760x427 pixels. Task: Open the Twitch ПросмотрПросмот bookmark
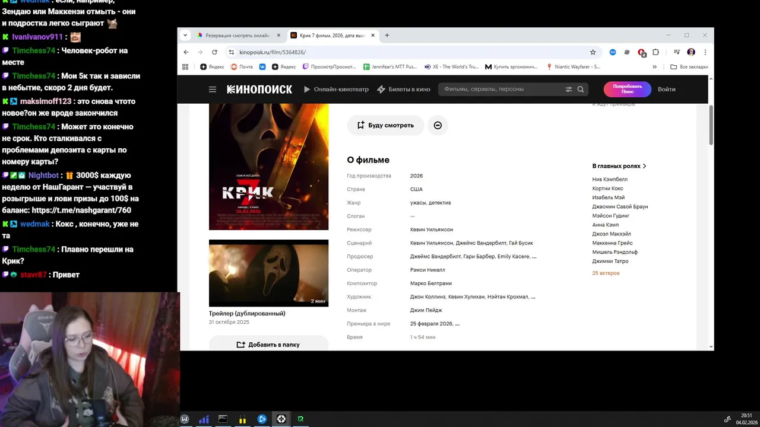[x=330, y=67]
